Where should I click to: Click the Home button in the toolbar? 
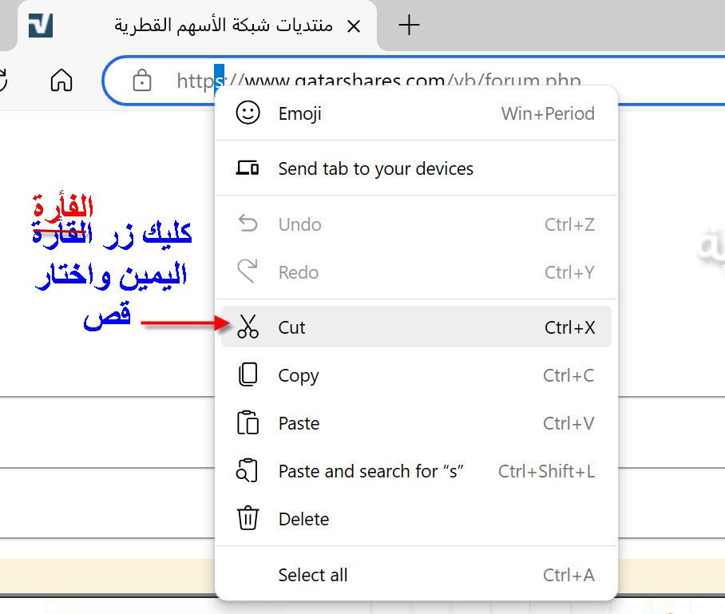tap(61, 80)
